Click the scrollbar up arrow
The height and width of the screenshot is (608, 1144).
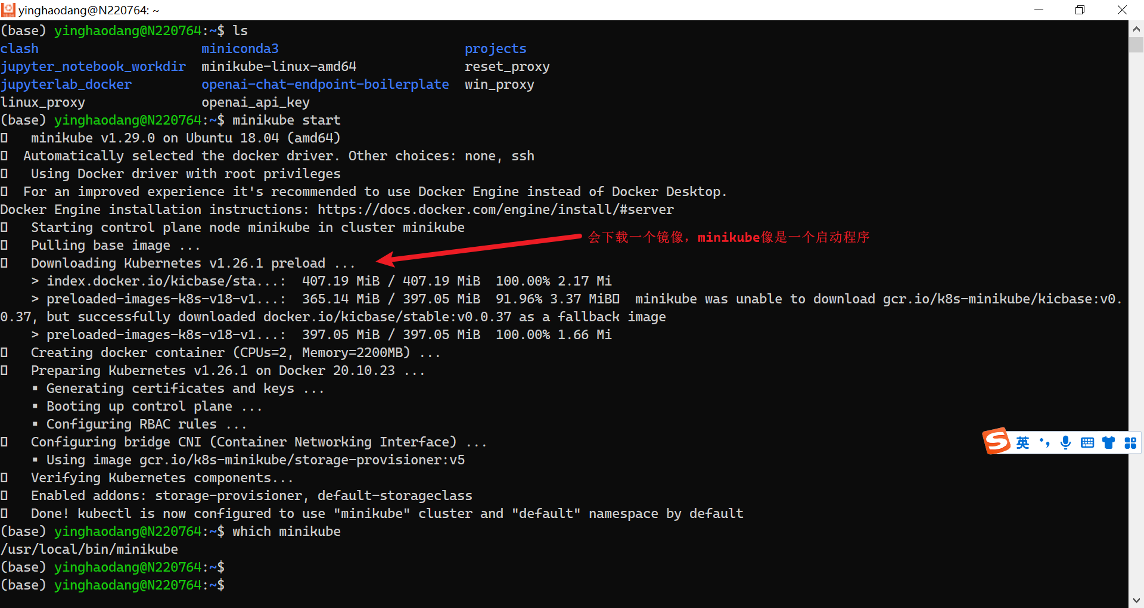coord(1136,29)
